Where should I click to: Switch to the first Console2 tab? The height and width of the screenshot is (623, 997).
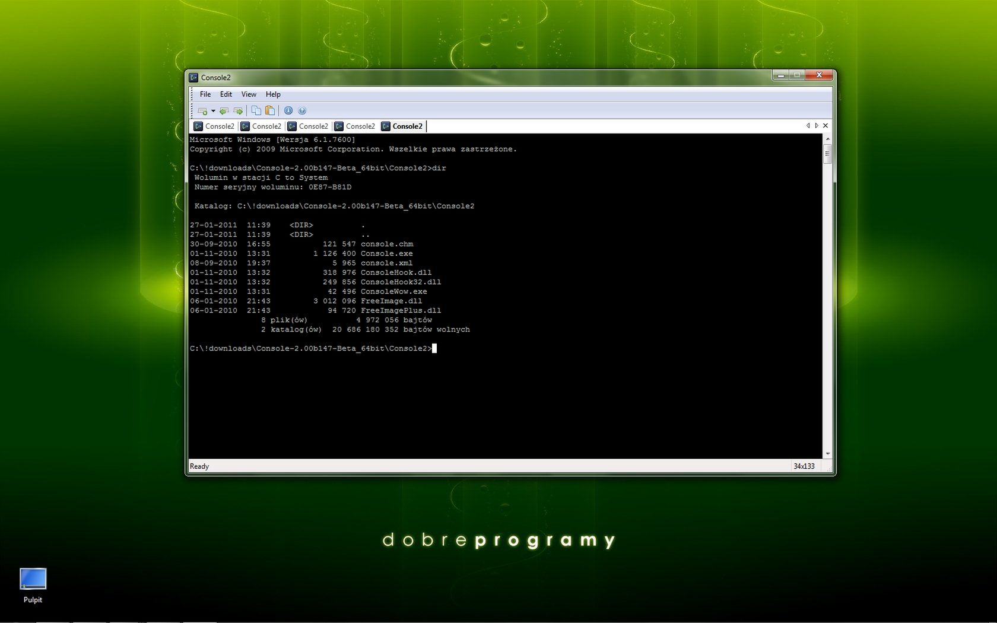click(x=214, y=126)
